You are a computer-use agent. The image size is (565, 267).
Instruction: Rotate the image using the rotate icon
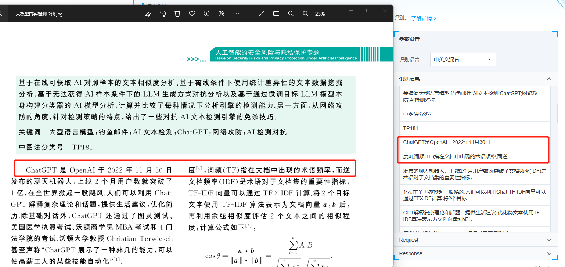163,14
